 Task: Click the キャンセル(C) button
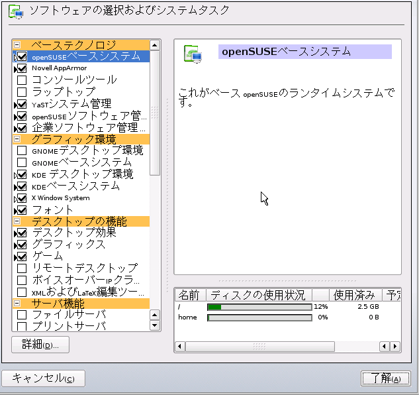[43, 378]
